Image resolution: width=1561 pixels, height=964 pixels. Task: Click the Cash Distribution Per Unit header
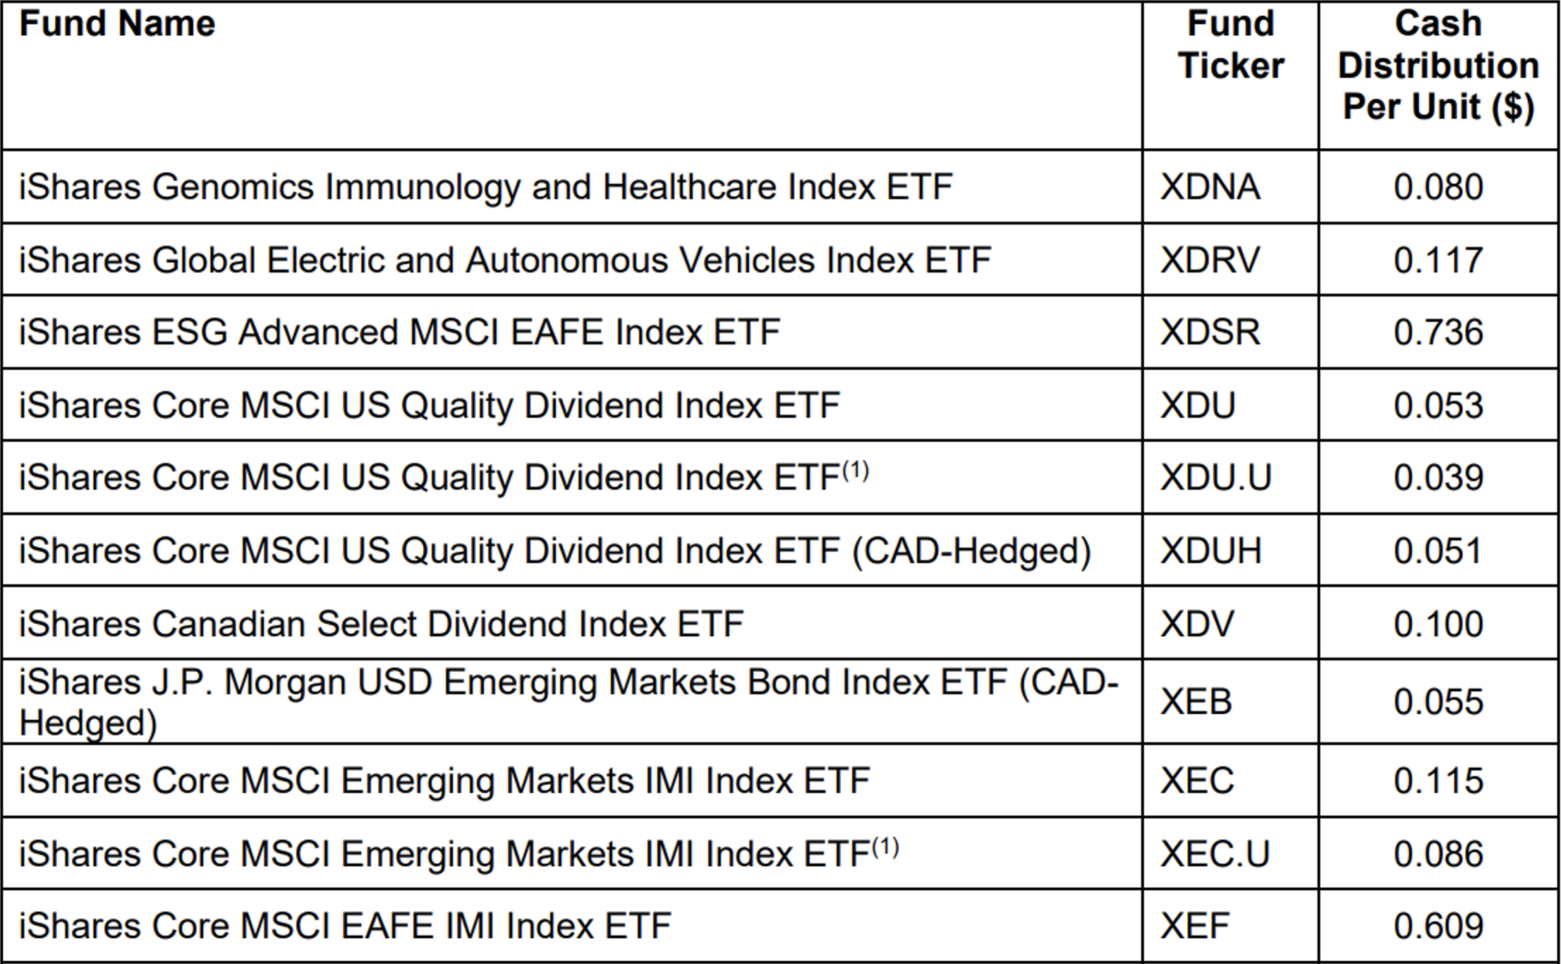tap(1438, 66)
